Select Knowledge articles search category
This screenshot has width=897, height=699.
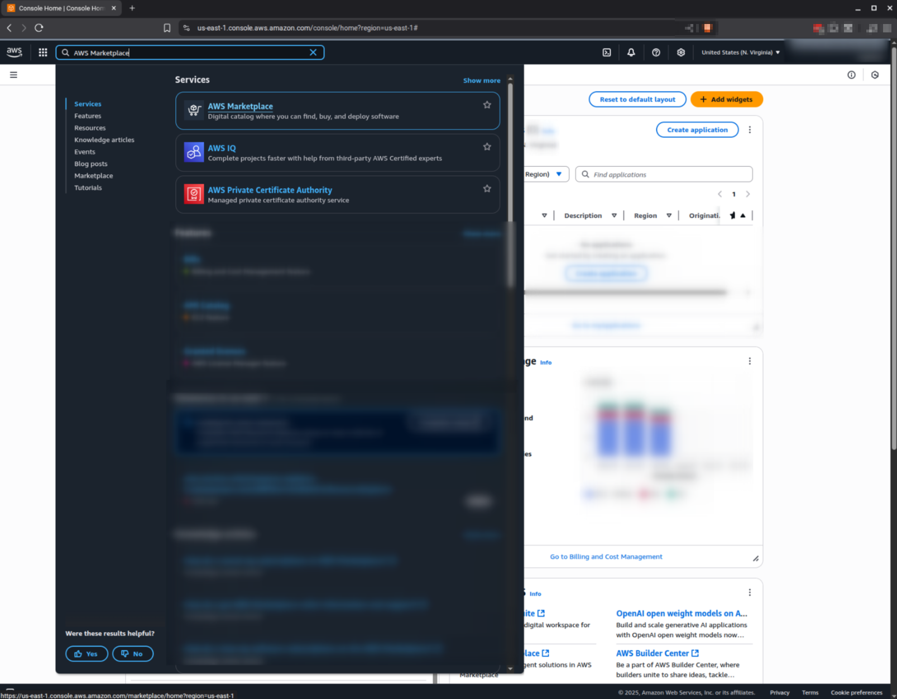[x=104, y=140]
